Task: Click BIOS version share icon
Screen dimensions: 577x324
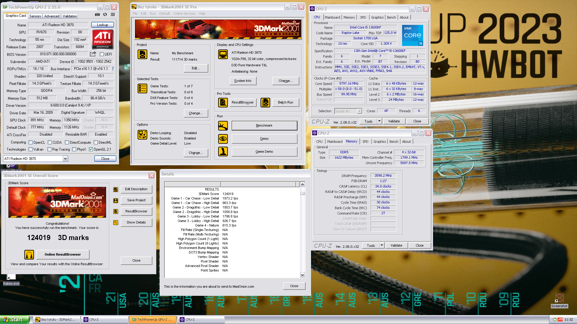Action: [x=93, y=54]
